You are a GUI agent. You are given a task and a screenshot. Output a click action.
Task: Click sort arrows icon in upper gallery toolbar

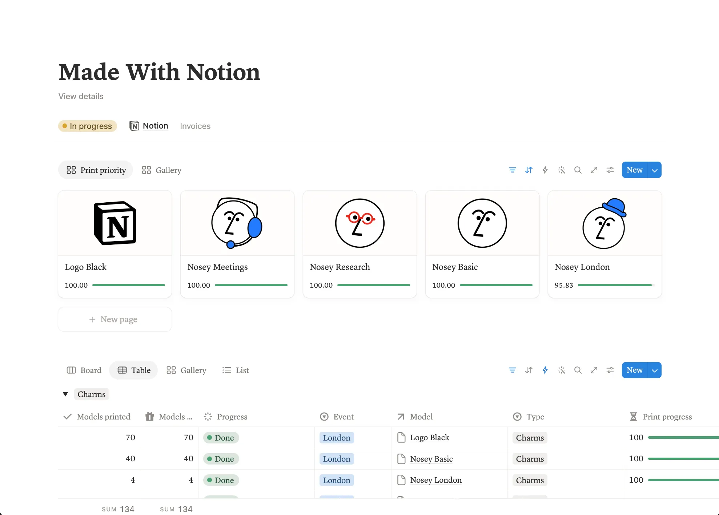tap(529, 170)
